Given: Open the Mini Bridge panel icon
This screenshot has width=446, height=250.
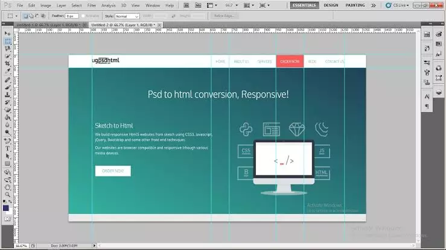Looking at the screenshot, I should click(x=427, y=34).
